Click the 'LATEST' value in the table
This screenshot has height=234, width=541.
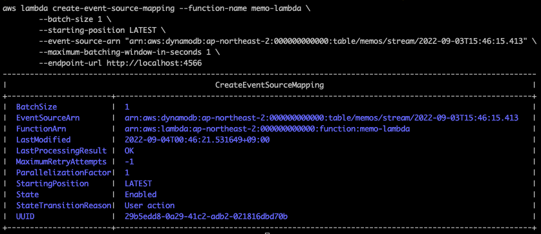[x=138, y=184]
